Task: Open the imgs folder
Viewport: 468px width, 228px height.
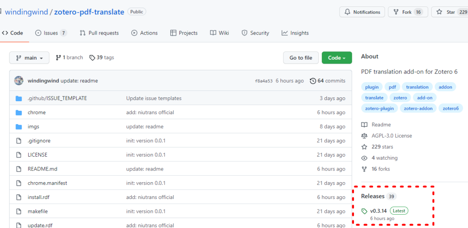Action: click(x=33, y=126)
